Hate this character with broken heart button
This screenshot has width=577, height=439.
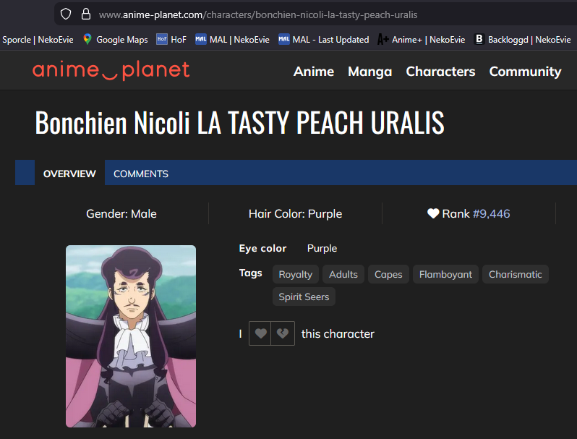coord(283,333)
